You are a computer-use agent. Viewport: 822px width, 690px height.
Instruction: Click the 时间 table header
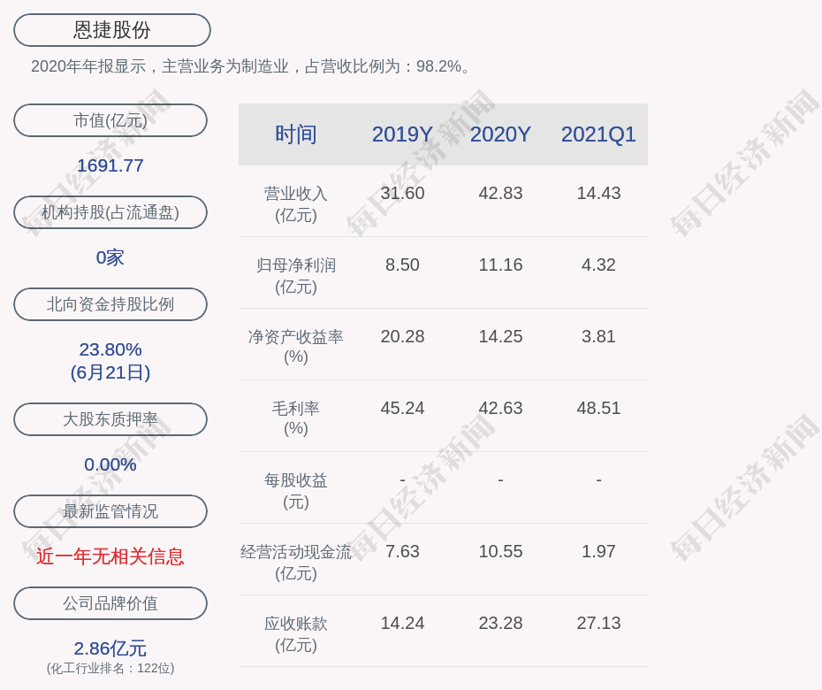pos(297,134)
